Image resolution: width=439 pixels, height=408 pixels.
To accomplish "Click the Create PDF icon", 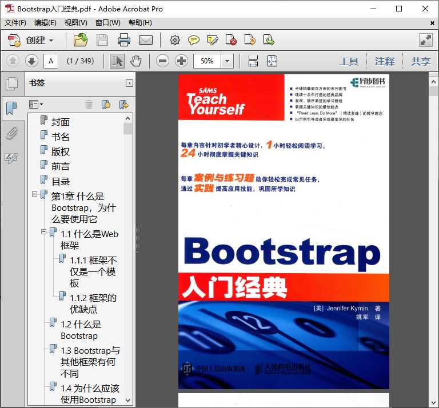I will click(14, 41).
